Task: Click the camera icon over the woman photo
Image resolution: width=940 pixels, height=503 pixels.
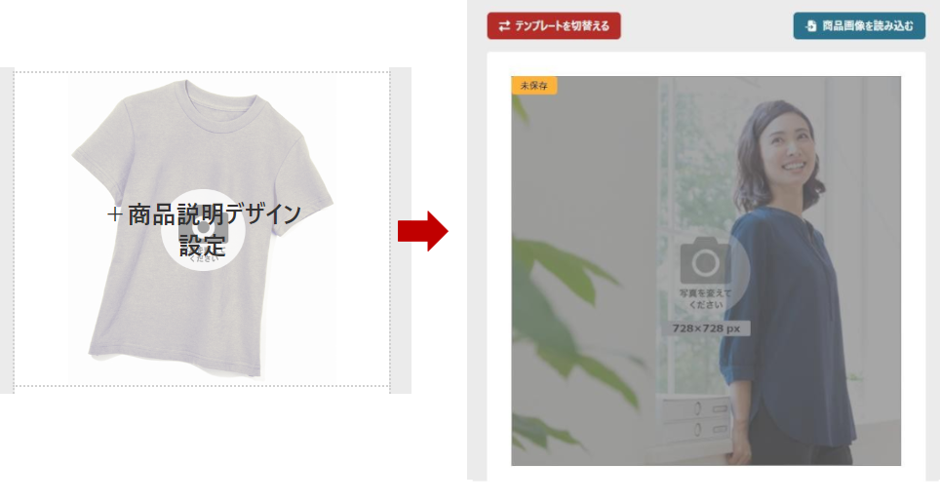Action: pos(706,261)
